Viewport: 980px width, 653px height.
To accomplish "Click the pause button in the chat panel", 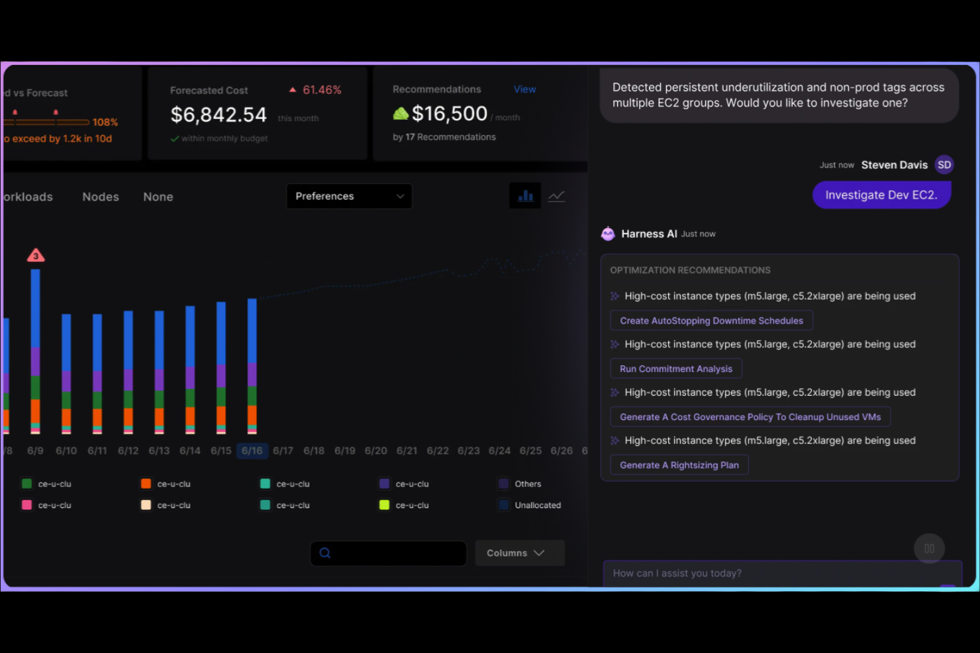I will pos(929,548).
